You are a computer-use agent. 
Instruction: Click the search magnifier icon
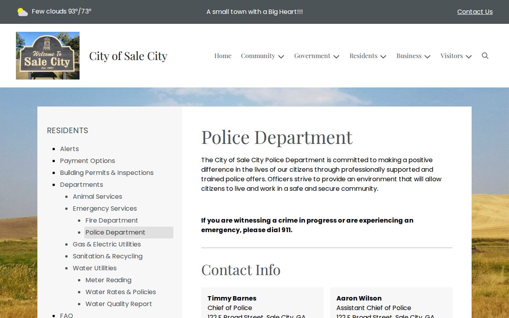point(485,56)
